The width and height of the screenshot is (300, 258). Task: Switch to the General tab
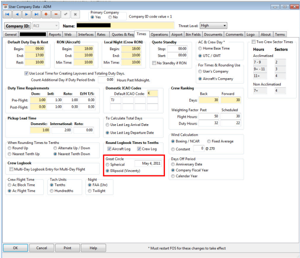[11, 34]
